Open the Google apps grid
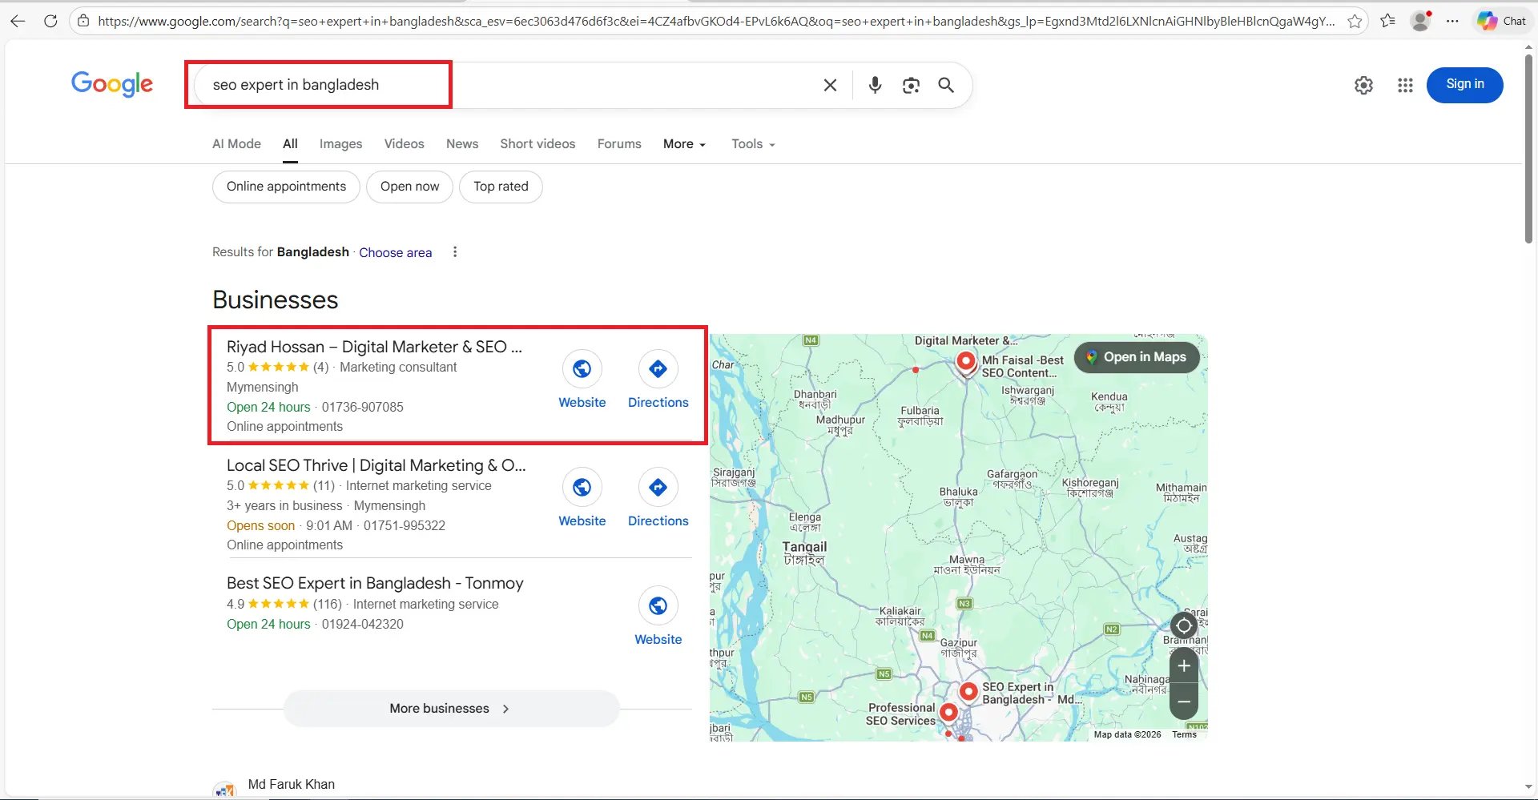Viewport: 1538px width, 800px height. (1404, 85)
